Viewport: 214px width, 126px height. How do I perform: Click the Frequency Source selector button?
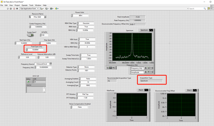(51, 63)
